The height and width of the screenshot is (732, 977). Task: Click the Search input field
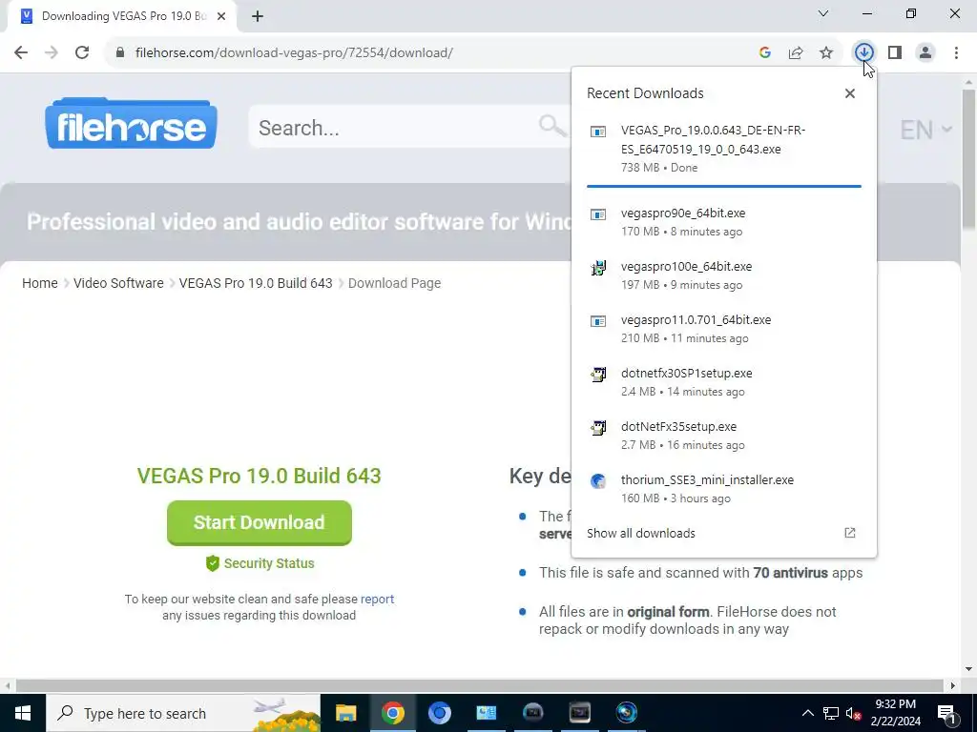click(x=399, y=128)
